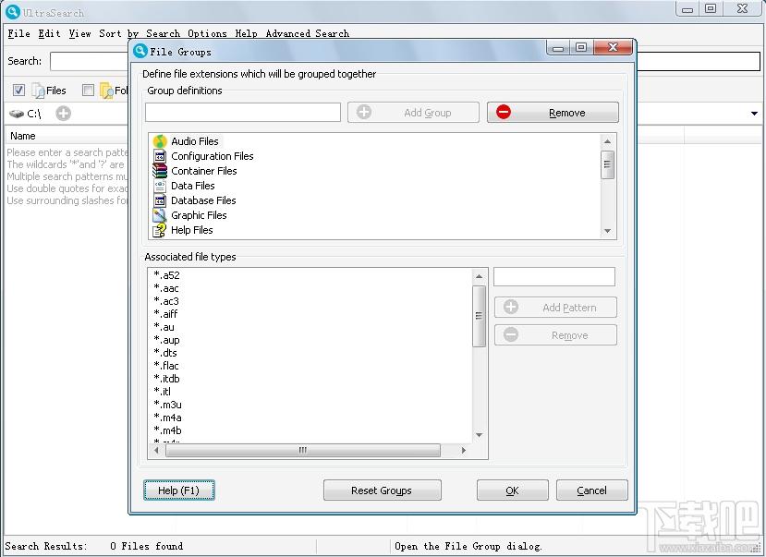766x557 pixels.
Task: Click the group name input field
Action: pos(243,113)
